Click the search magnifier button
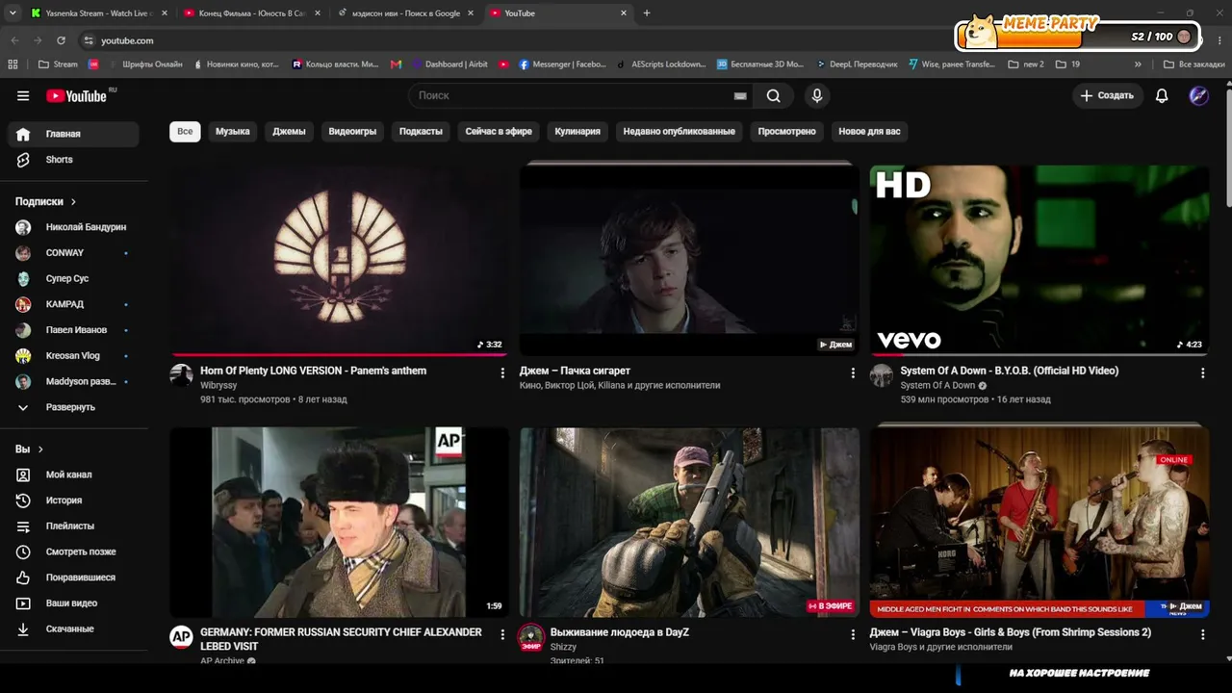The height and width of the screenshot is (693, 1232). (774, 95)
